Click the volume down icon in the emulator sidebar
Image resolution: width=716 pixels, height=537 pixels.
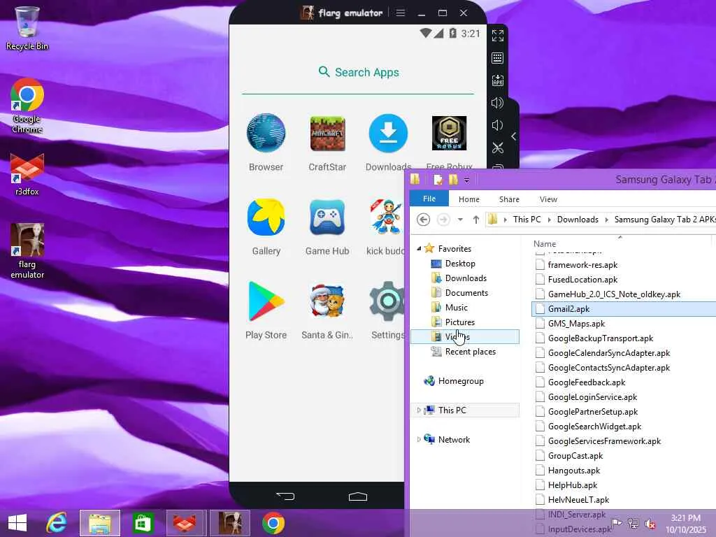tap(497, 125)
